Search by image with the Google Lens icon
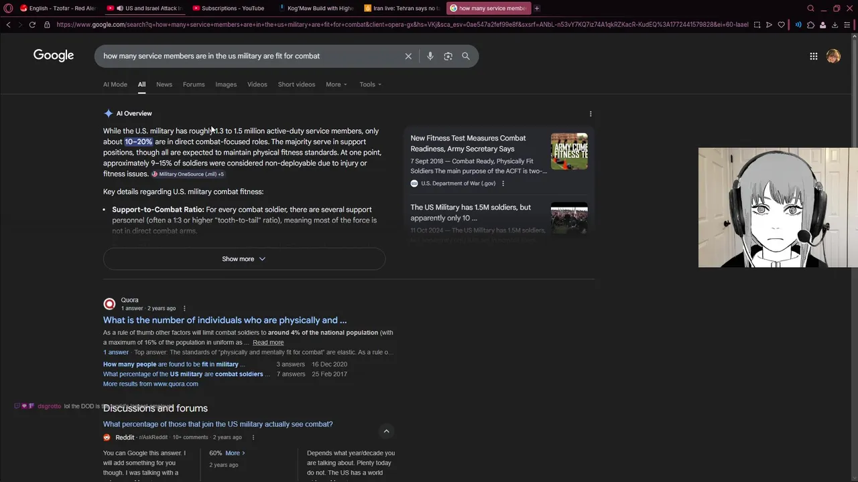The height and width of the screenshot is (482, 858). [x=448, y=56]
